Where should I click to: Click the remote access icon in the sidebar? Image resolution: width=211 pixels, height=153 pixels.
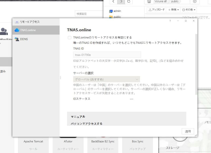pyautogui.click(x=16, y=22)
